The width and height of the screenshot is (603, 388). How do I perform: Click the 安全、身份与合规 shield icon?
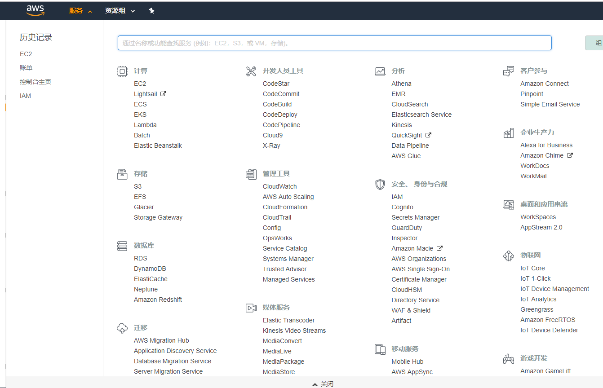[380, 184]
